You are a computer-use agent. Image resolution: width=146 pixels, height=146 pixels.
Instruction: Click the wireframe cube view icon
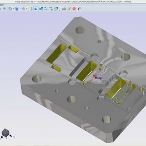[x=10, y=9]
